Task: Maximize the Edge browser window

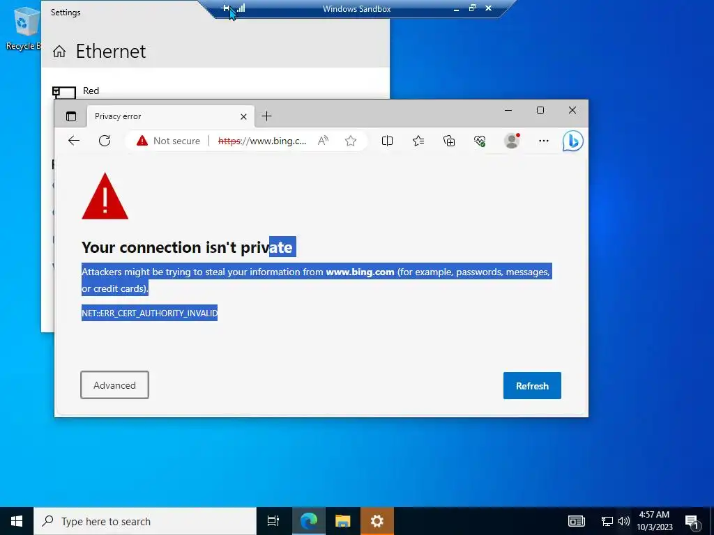Action: click(x=540, y=110)
